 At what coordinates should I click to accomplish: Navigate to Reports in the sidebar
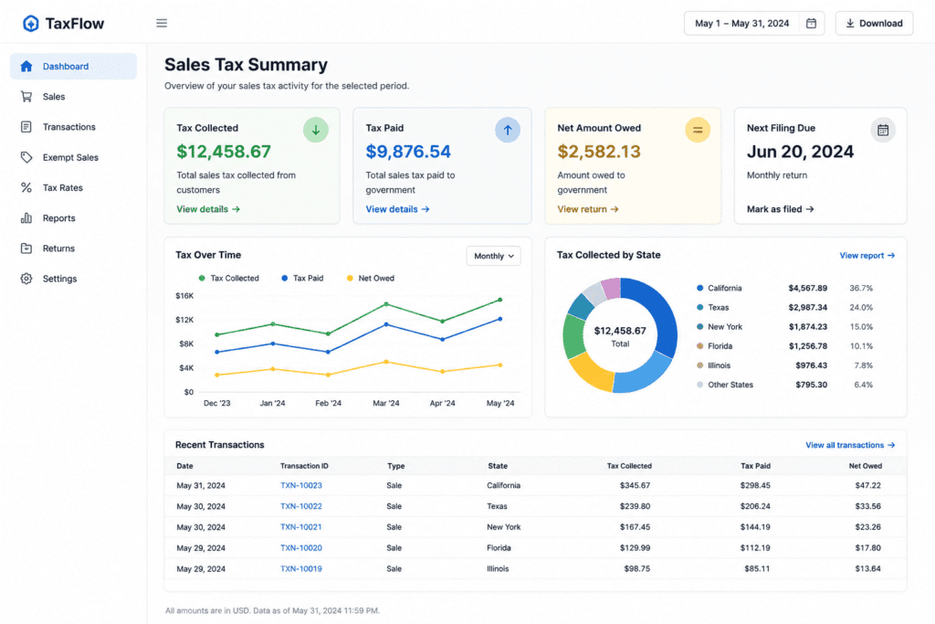[x=73, y=217]
